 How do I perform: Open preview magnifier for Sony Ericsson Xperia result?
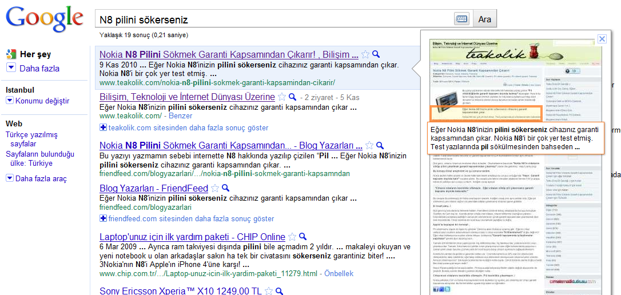coord(280,291)
